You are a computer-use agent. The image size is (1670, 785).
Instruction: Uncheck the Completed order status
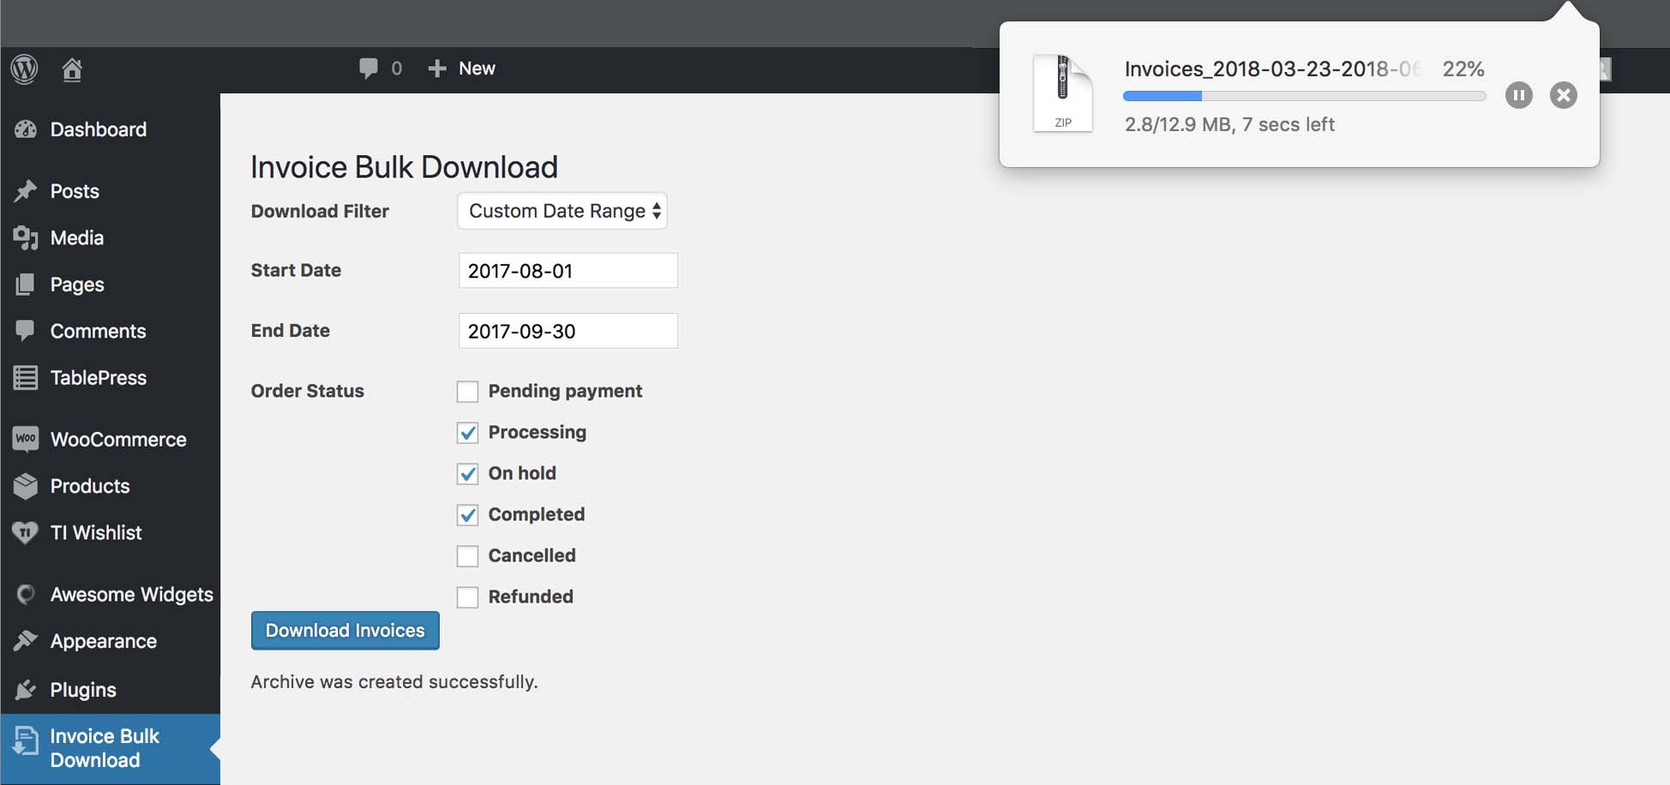(x=467, y=515)
